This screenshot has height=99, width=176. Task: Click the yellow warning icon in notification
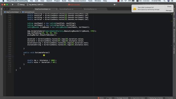[x=134, y=9]
